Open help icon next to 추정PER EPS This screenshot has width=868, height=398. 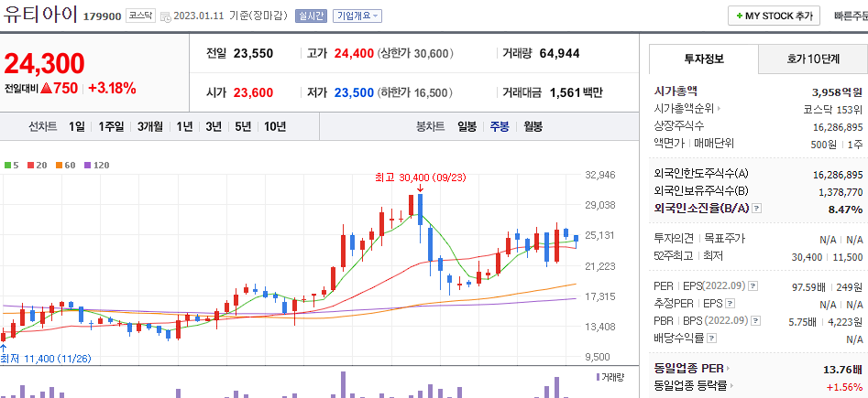click(731, 304)
